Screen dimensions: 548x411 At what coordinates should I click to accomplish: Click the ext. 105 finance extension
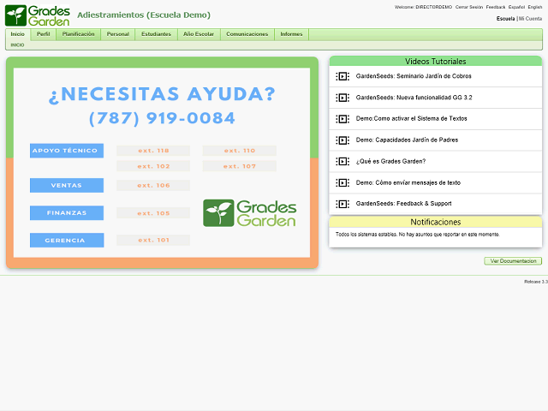coord(153,213)
